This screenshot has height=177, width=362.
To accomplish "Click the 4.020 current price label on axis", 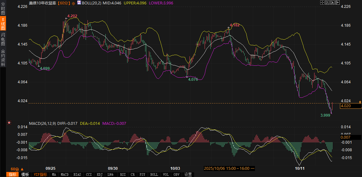I will click(350, 106).
